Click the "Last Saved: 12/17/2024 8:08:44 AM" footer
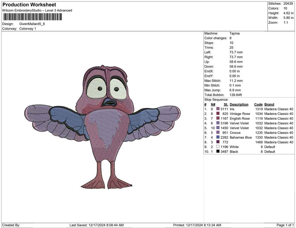 pos(97,225)
